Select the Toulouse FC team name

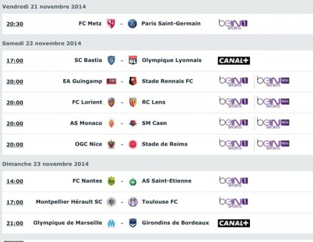[x=160, y=202]
